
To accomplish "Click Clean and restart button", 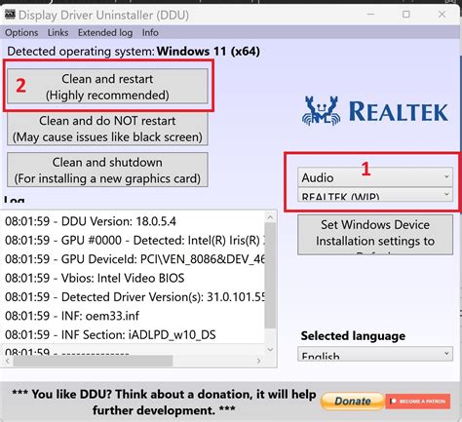I will (x=107, y=87).
